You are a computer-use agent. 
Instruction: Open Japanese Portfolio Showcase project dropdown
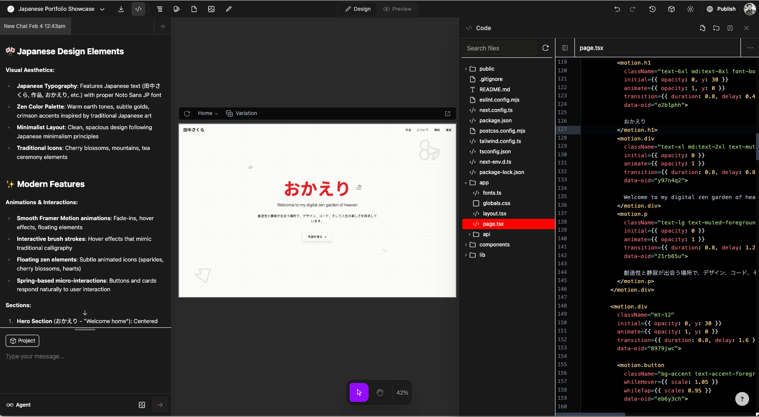pyautogui.click(x=102, y=9)
